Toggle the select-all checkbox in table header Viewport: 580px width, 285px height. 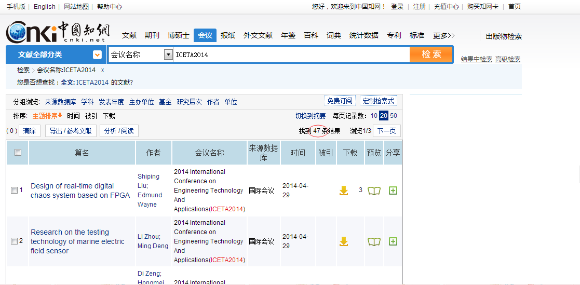coord(18,152)
